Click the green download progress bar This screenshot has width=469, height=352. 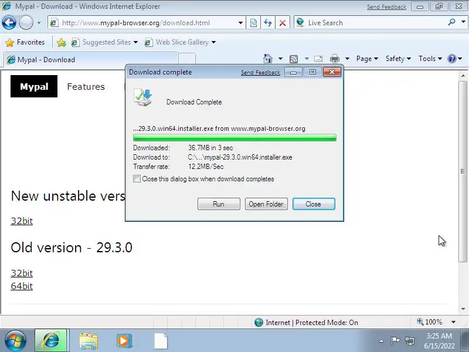tap(235, 138)
